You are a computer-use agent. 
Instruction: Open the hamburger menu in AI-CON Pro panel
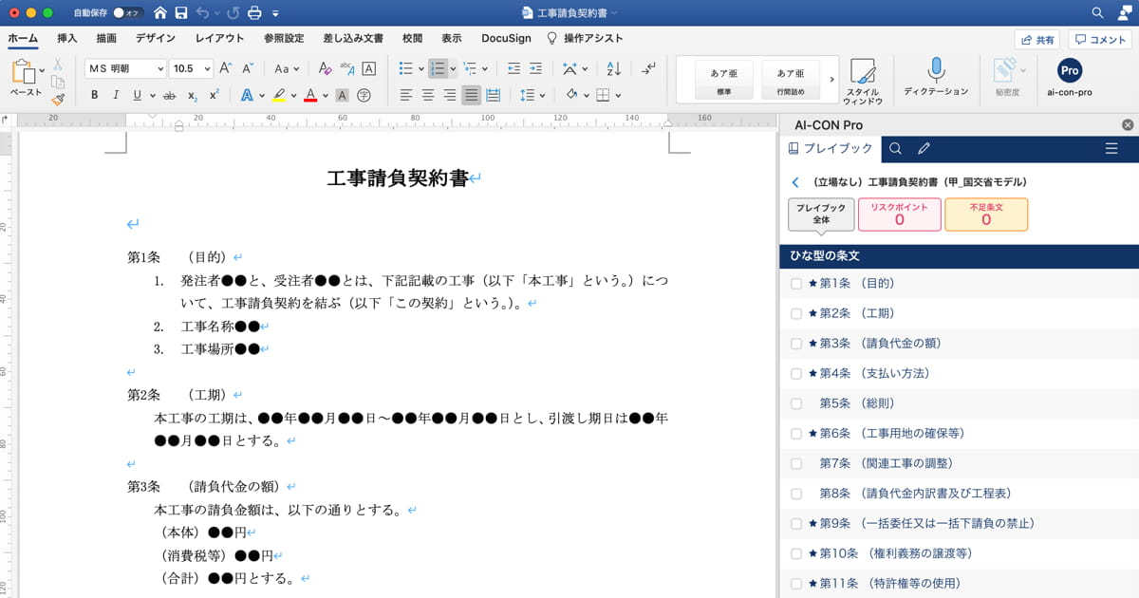(x=1111, y=148)
